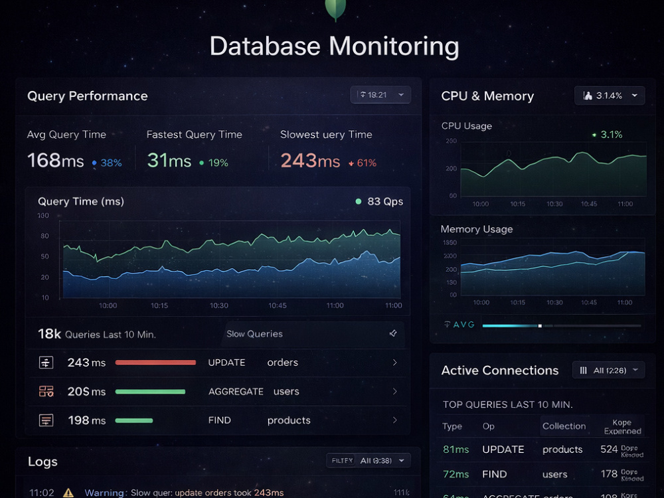Open the Logs filter All (9:38) dropdown

(369, 460)
